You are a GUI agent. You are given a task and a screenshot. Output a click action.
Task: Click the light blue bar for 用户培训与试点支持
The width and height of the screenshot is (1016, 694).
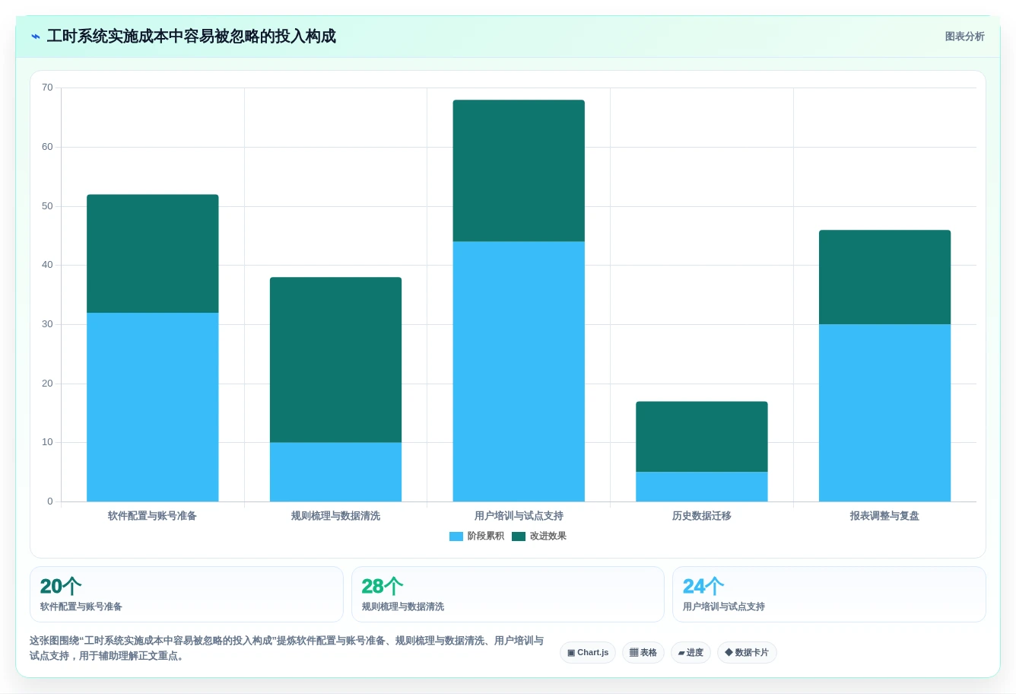click(519, 371)
